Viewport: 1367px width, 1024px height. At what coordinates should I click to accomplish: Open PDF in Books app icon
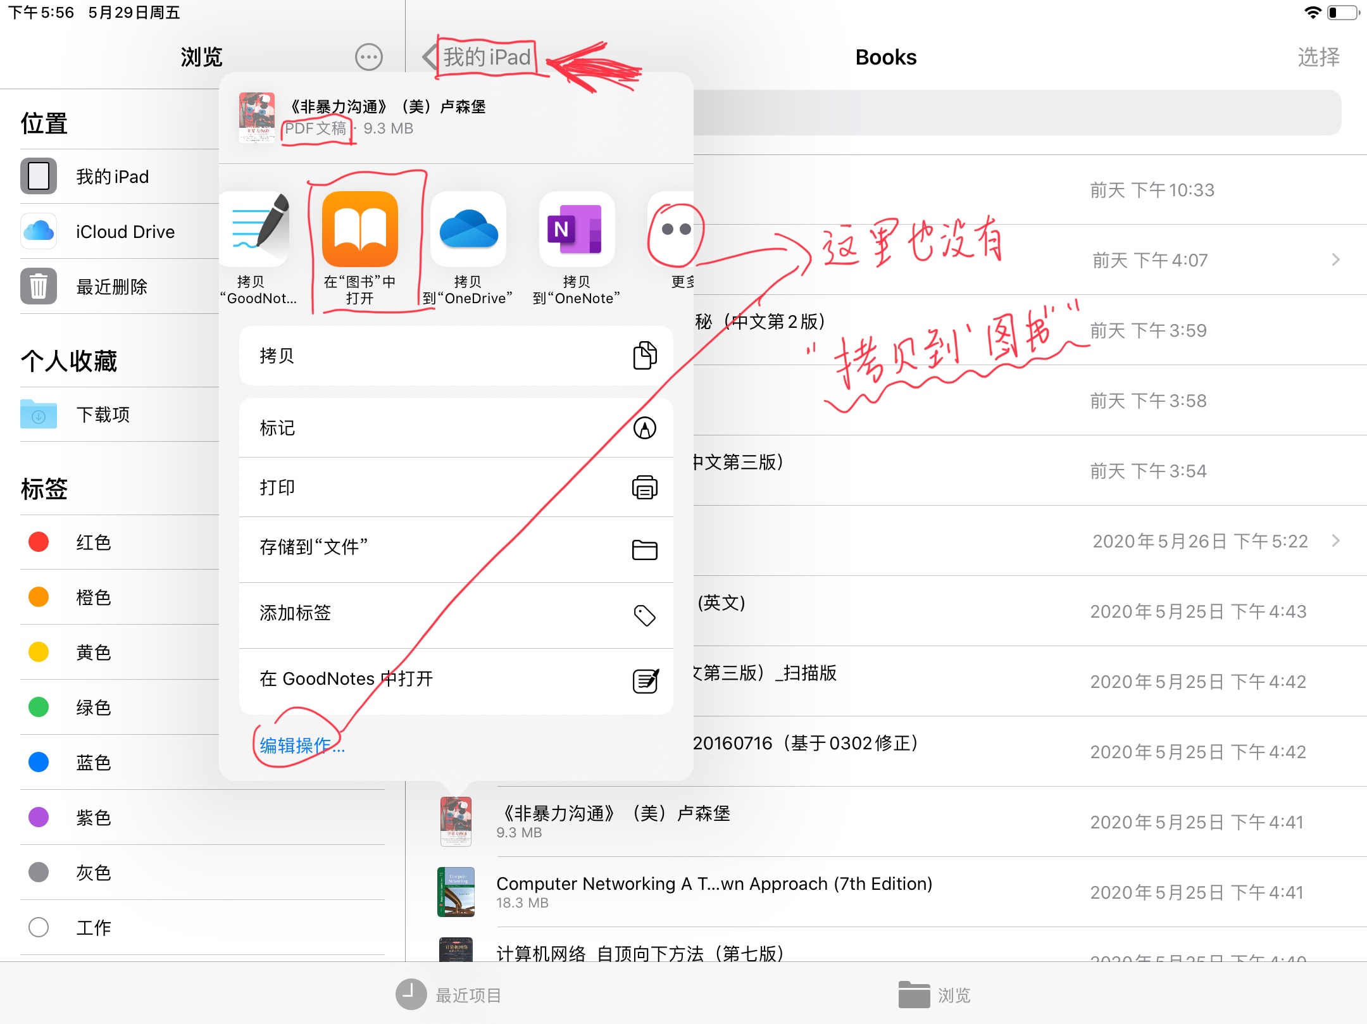[x=359, y=230]
